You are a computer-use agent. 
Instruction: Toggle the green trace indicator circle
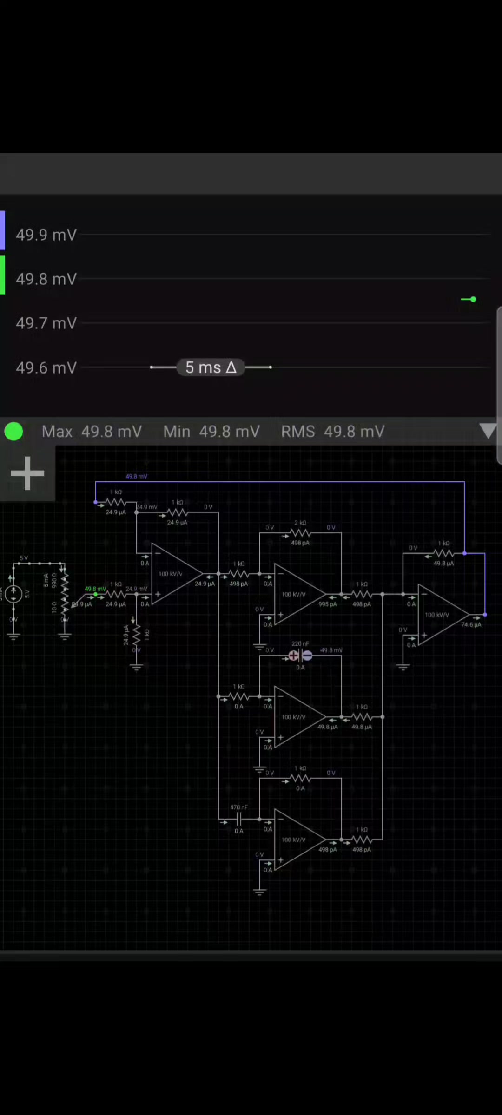(13, 431)
